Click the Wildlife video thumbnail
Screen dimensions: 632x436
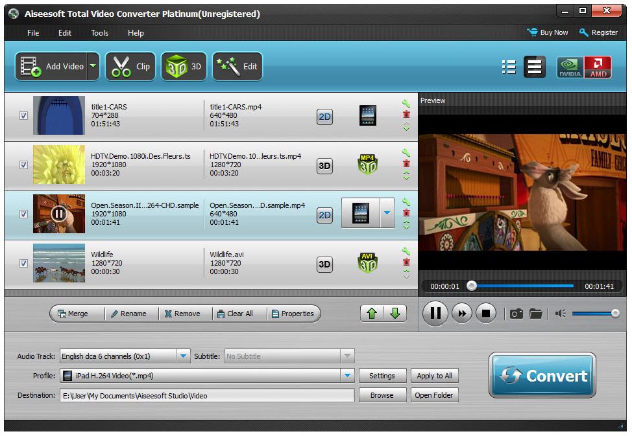pos(58,264)
